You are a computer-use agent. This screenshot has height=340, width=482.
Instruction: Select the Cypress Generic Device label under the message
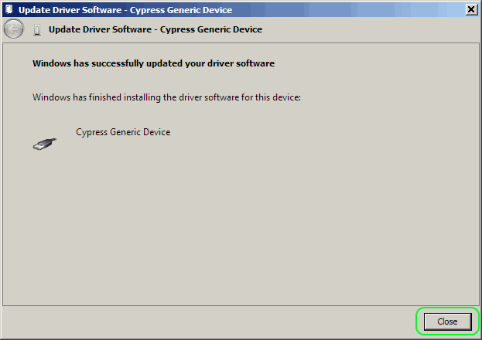coord(123,132)
